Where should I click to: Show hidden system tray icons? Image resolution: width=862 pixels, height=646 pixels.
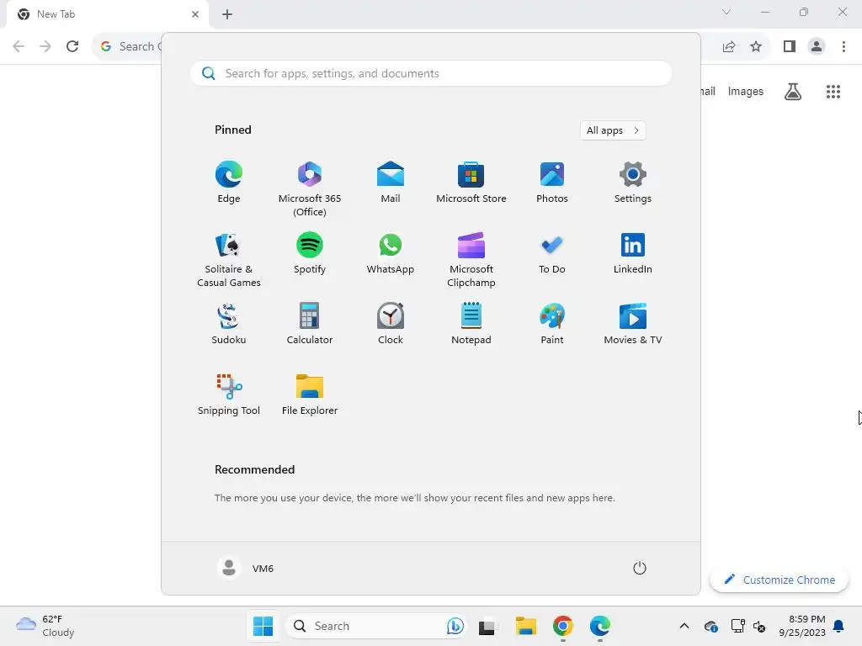[x=684, y=626]
